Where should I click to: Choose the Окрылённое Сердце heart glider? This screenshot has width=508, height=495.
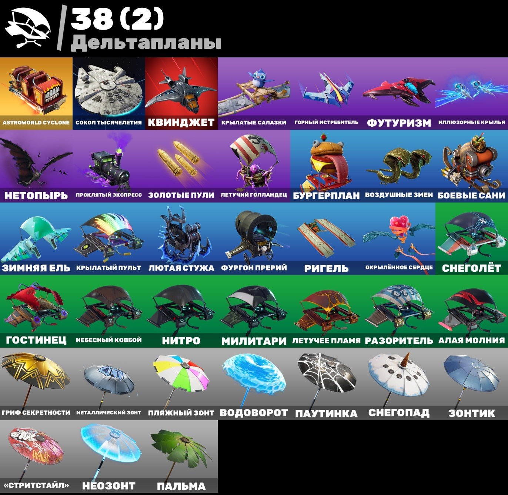399,238
